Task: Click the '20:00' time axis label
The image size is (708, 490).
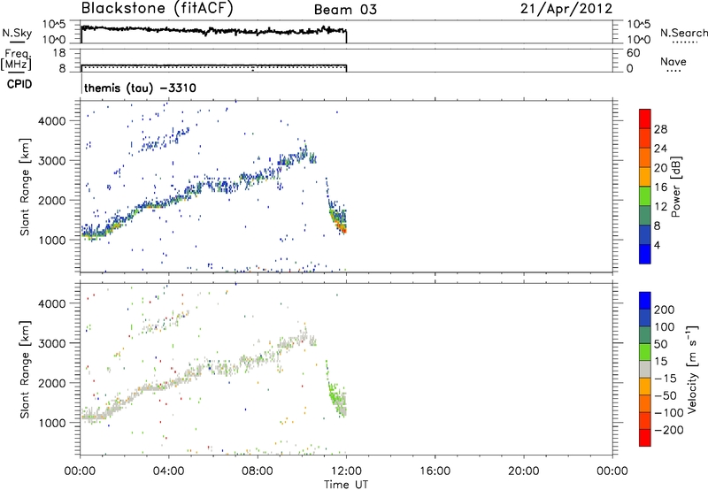Action: point(523,471)
